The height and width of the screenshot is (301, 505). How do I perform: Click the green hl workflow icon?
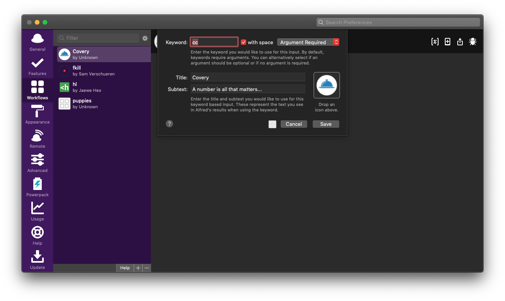point(64,87)
